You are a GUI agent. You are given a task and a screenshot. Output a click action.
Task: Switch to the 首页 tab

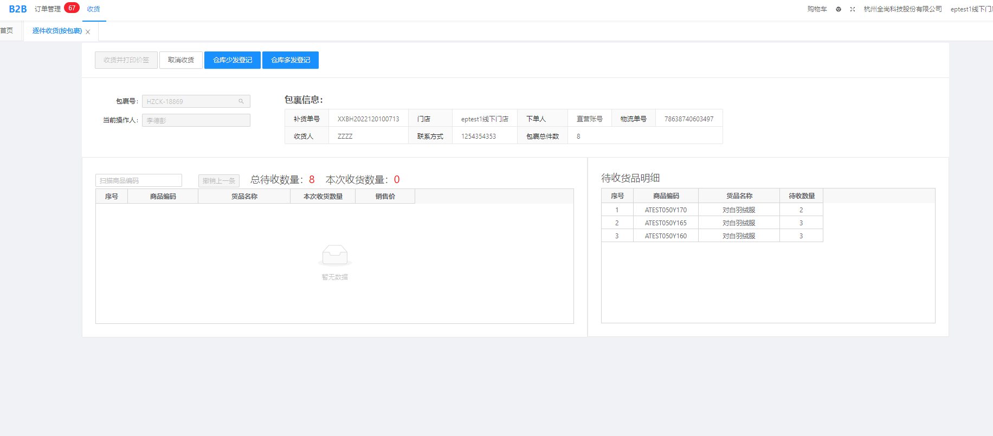click(7, 31)
